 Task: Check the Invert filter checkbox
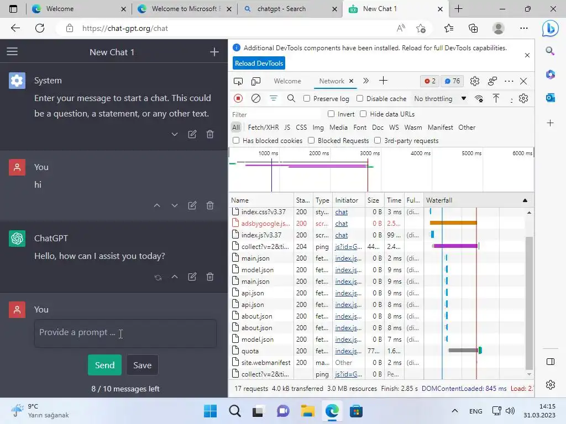pyautogui.click(x=331, y=114)
